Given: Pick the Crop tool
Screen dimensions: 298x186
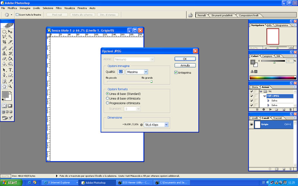Looking at the screenshot, I should tap(4, 42).
